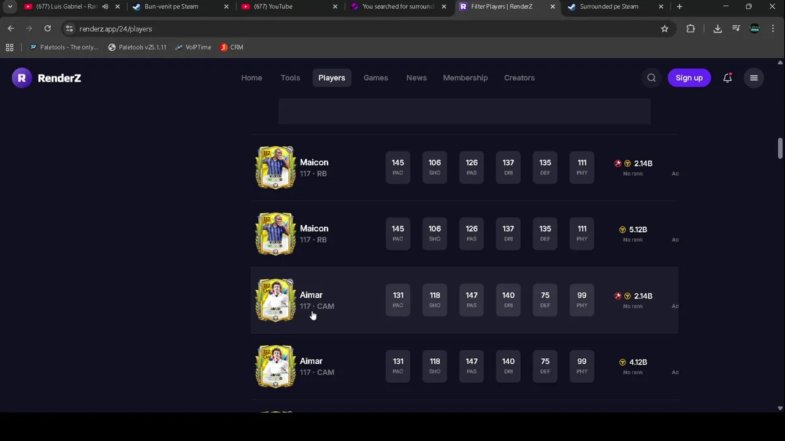Reload the page
This screenshot has height=441, width=785.
click(x=47, y=29)
